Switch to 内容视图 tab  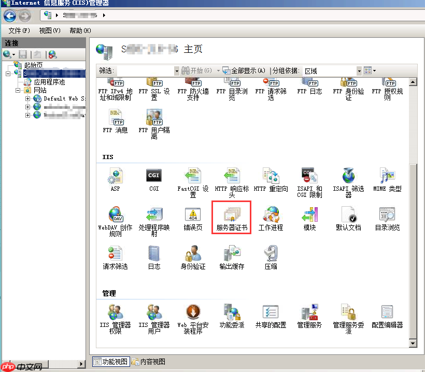148,362
